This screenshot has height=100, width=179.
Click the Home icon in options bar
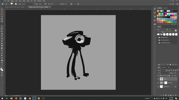click(3, 4)
